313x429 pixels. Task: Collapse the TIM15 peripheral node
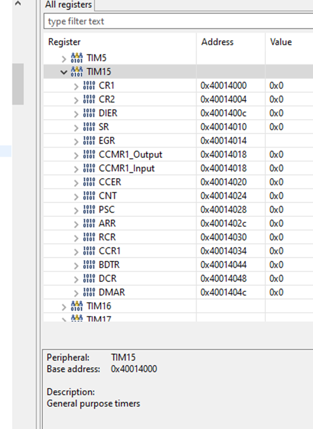pos(64,72)
